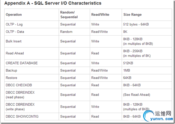
Task: Select the Bulk Insert operation cell
Action: coord(32,41)
